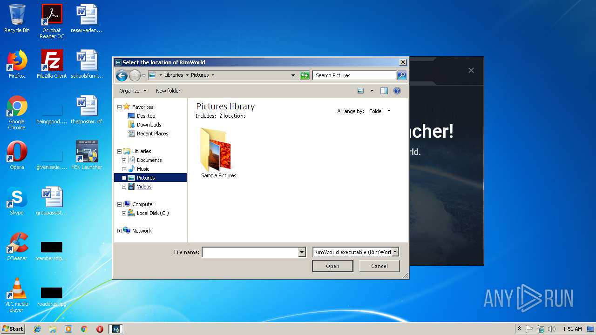Open the CCleaner desktop icon
The height and width of the screenshot is (335, 596).
coord(17,247)
